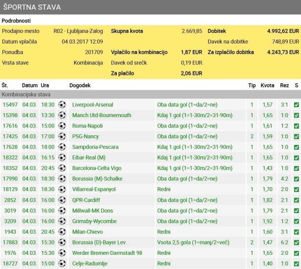The width and height of the screenshot is (301, 269).
Task: Click the Davek na dobitke value 748,89 EUR
Action: pyautogui.click(x=285, y=42)
